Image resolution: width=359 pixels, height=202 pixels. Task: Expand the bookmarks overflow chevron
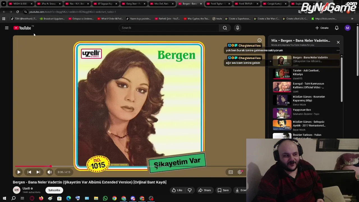352,19
